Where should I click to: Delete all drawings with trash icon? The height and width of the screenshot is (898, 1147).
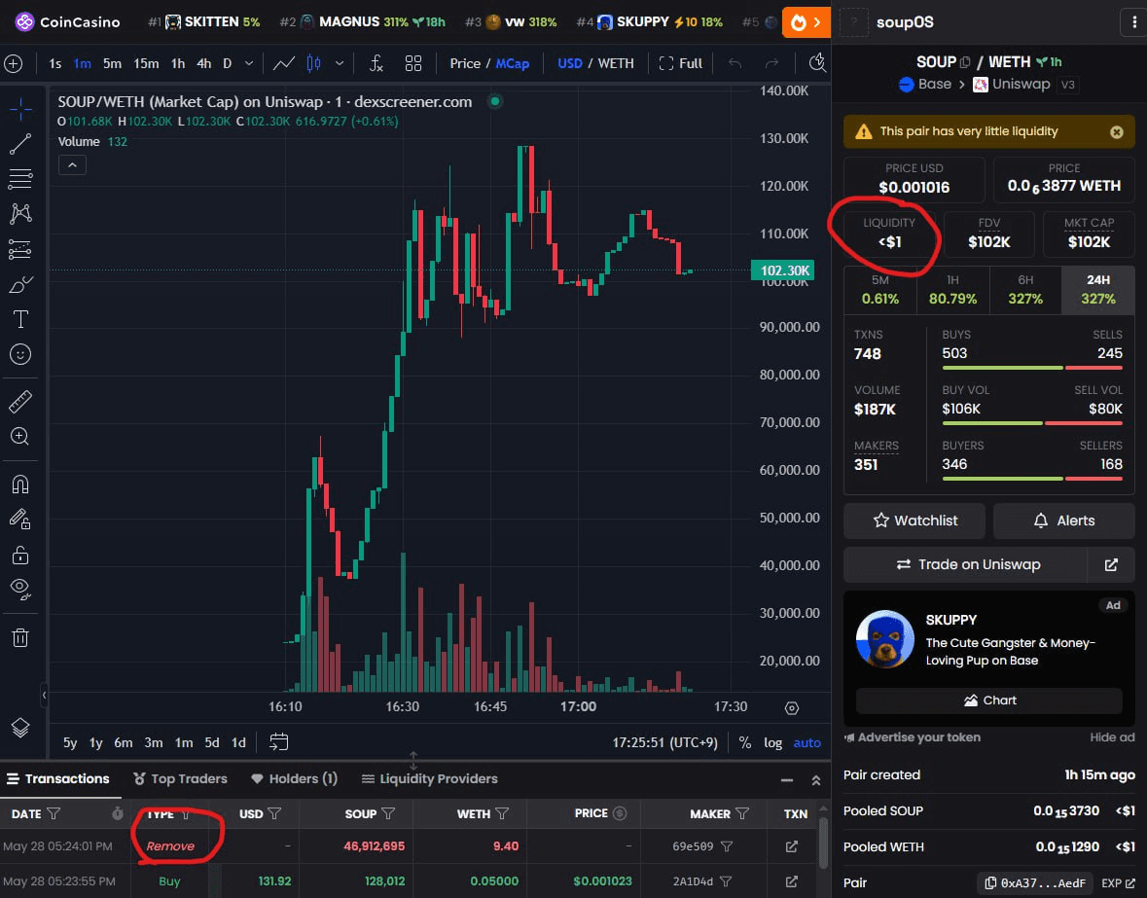coord(20,637)
